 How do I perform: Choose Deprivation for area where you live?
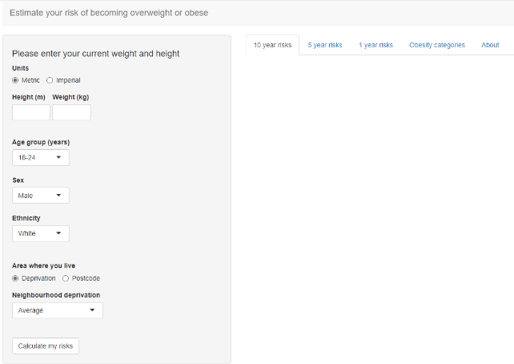coord(15,278)
